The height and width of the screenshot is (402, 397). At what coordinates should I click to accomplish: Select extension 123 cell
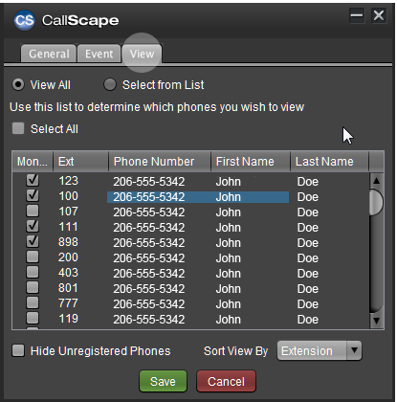68,181
